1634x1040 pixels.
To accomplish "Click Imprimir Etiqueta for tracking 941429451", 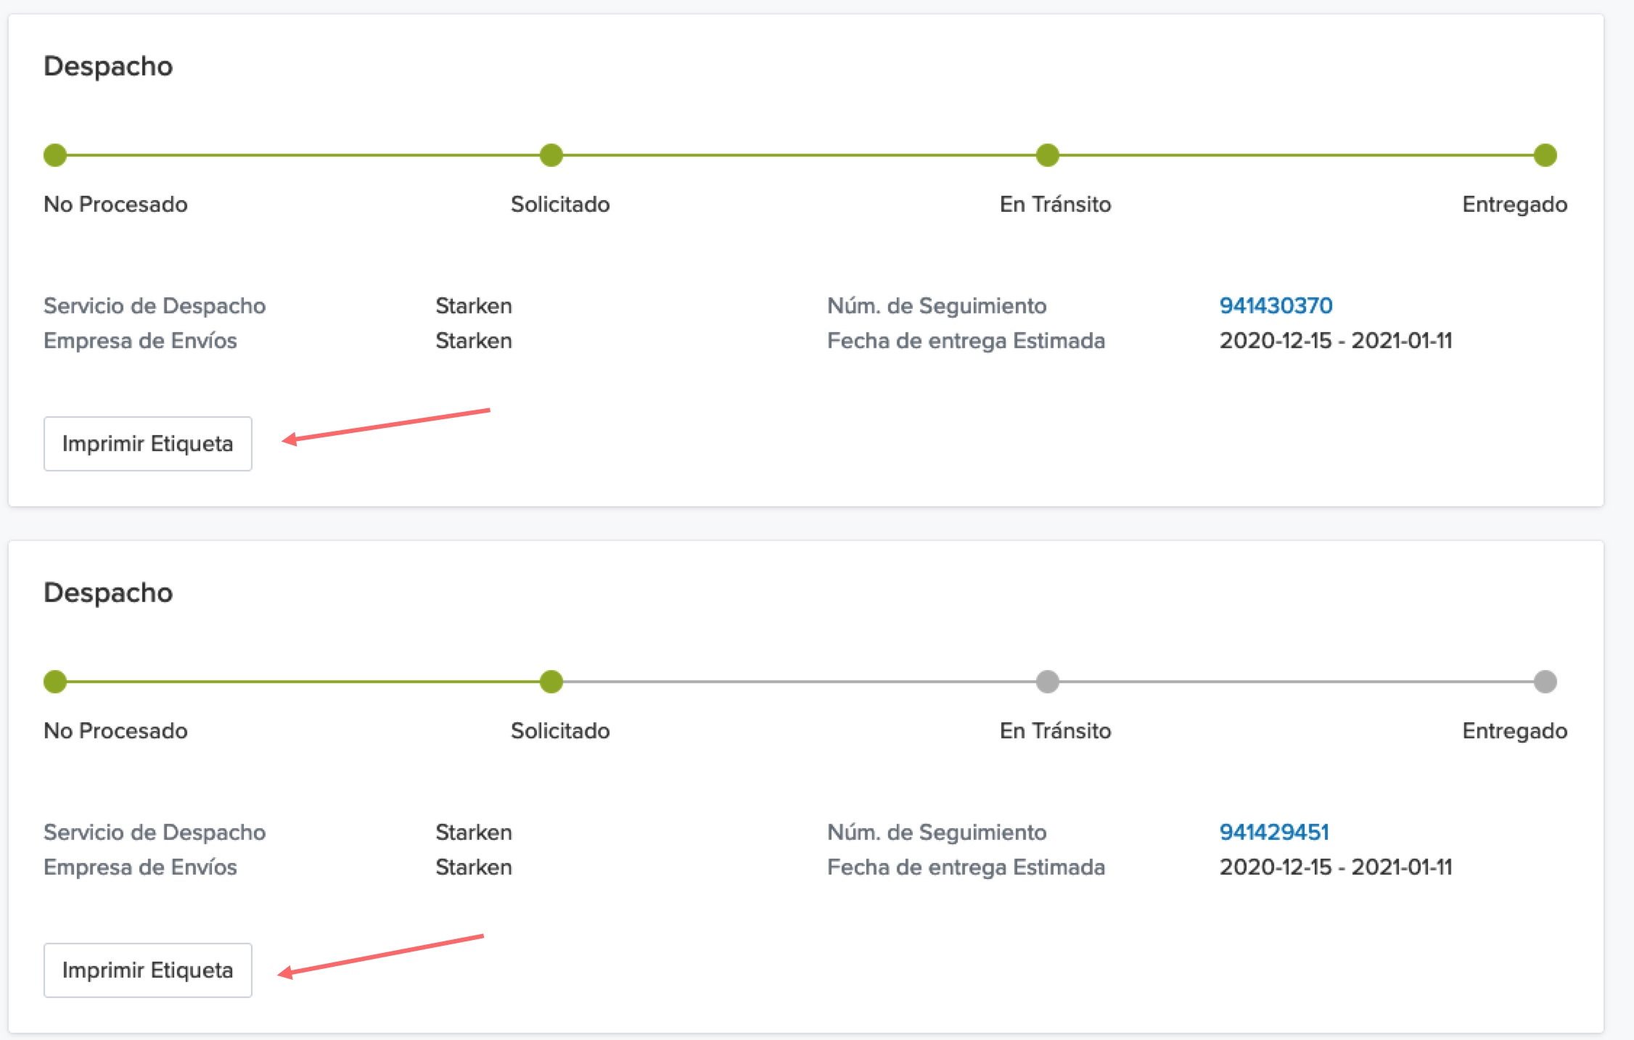I will (147, 970).
